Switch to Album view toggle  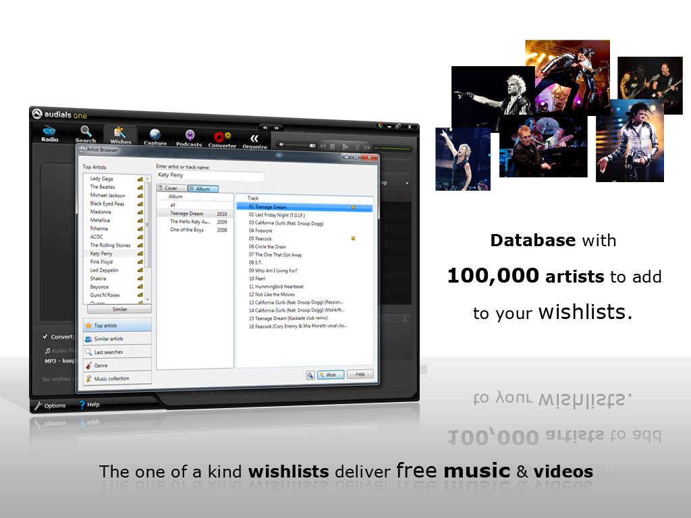(199, 189)
